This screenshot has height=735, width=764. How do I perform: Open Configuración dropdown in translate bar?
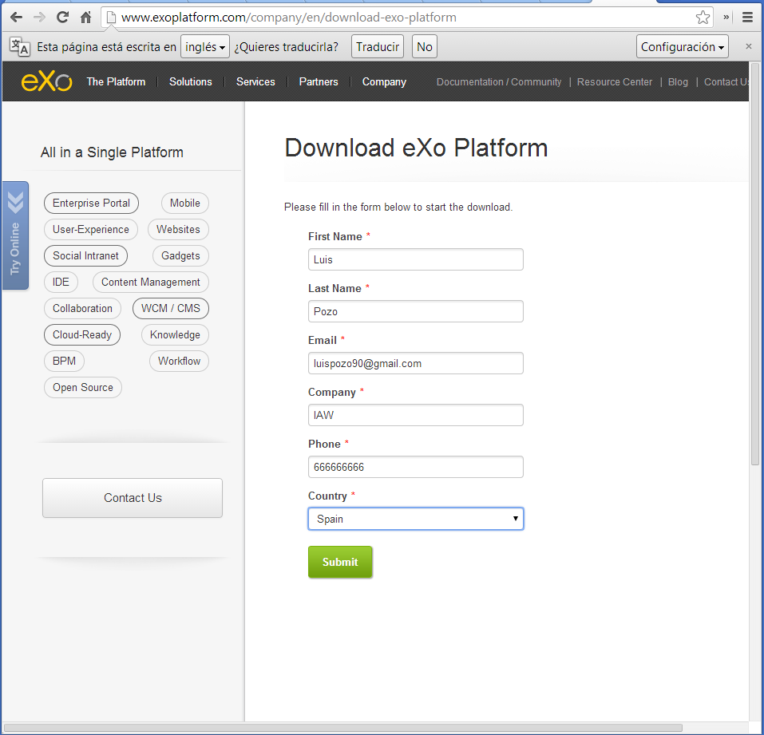[683, 47]
